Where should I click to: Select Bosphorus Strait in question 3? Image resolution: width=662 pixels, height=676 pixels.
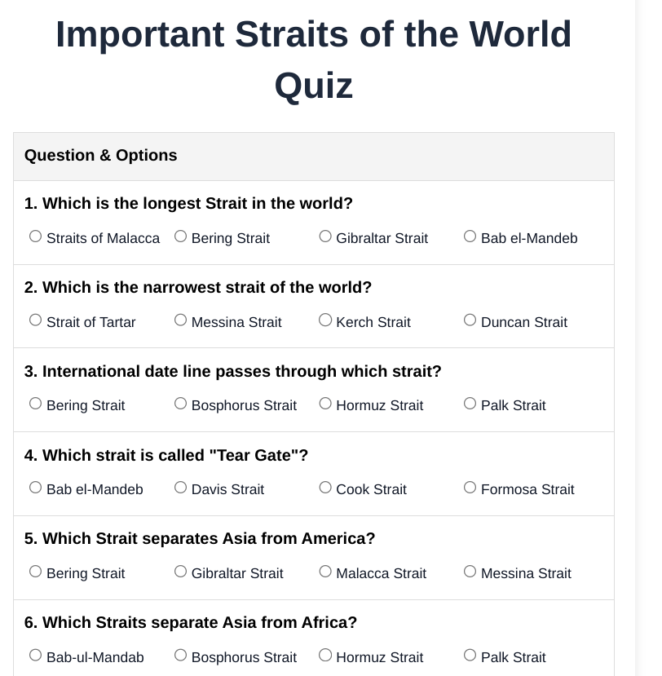click(181, 404)
